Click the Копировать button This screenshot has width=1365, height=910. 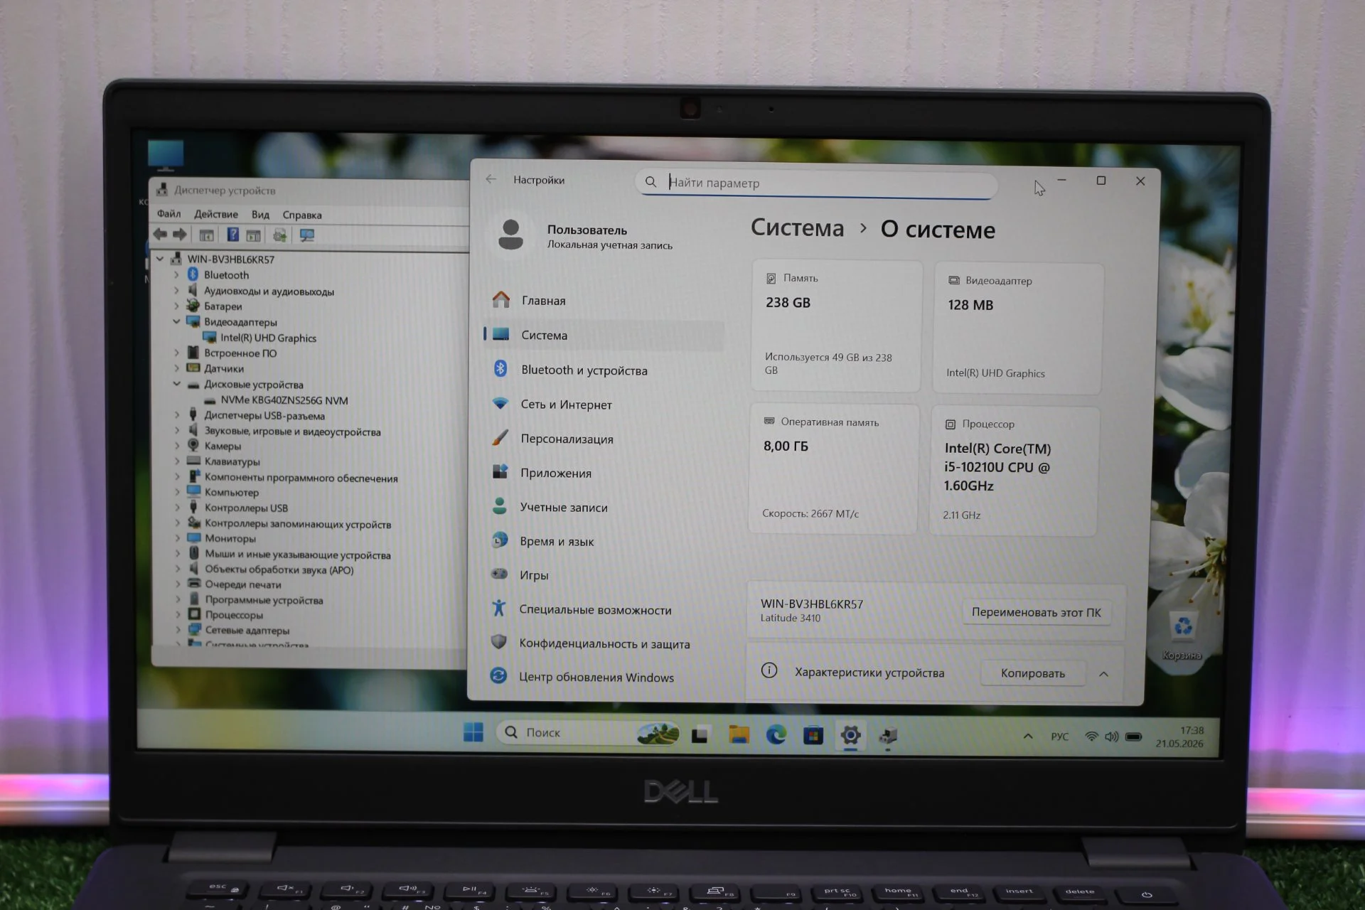tap(1032, 673)
